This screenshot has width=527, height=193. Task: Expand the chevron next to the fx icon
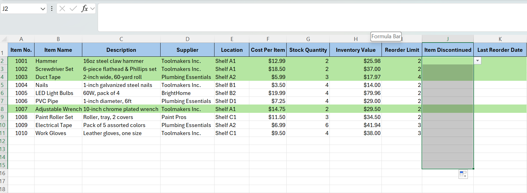tap(92, 9)
